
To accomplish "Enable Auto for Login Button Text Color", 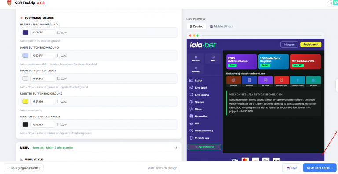I will [x=59, y=78].
